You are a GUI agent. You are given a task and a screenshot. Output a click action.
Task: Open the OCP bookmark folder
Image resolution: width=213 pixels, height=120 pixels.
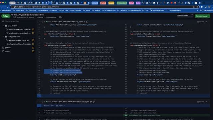pos(145,10)
